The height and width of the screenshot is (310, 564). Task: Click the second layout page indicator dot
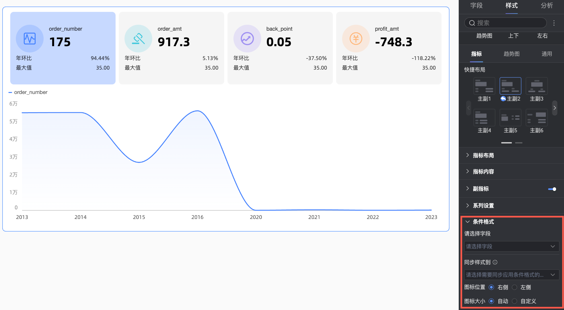coord(519,143)
